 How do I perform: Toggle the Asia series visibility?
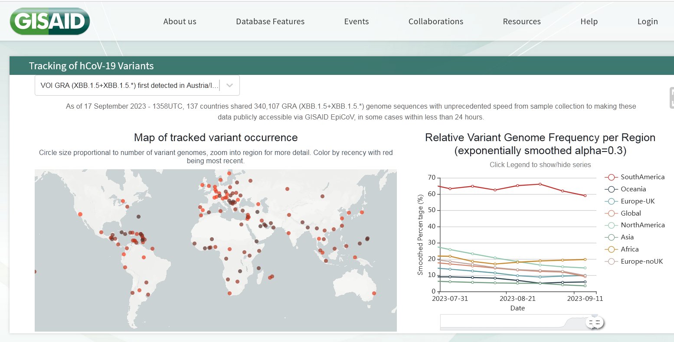click(x=627, y=237)
